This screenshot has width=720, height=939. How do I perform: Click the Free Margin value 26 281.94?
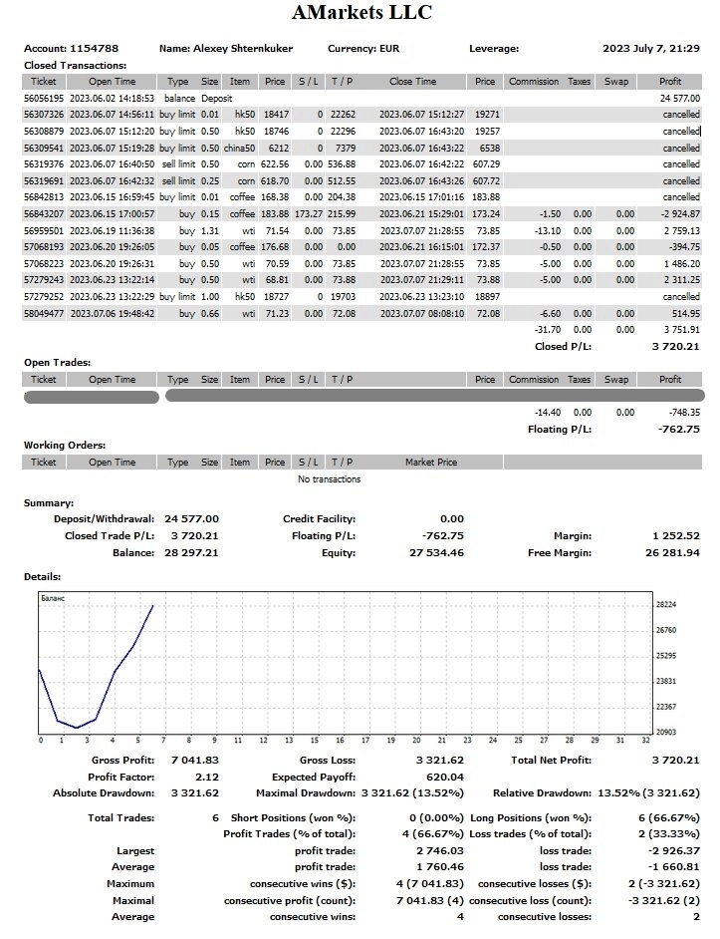pos(672,551)
